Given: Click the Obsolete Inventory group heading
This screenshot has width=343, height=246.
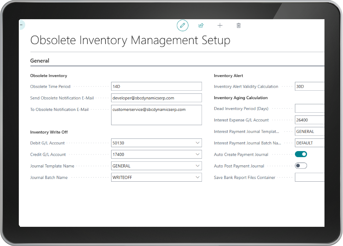Looking at the screenshot, I should (48, 76).
